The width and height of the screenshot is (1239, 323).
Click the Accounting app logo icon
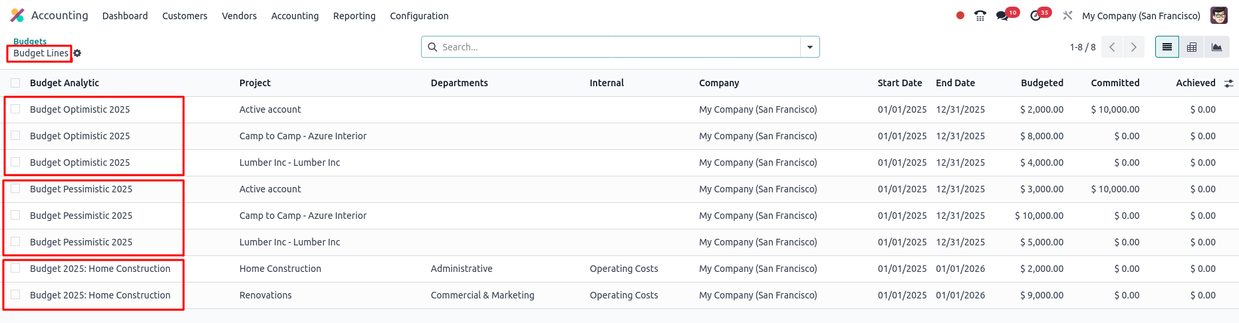coord(17,15)
